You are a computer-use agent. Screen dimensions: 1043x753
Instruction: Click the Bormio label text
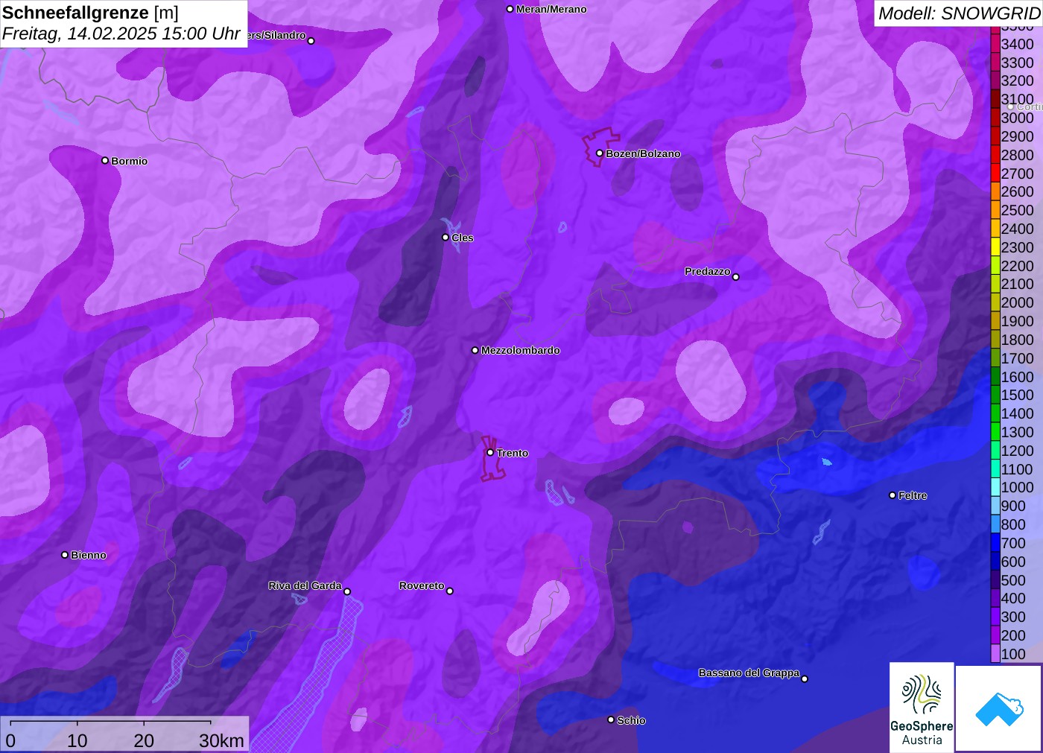click(x=130, y=161)
